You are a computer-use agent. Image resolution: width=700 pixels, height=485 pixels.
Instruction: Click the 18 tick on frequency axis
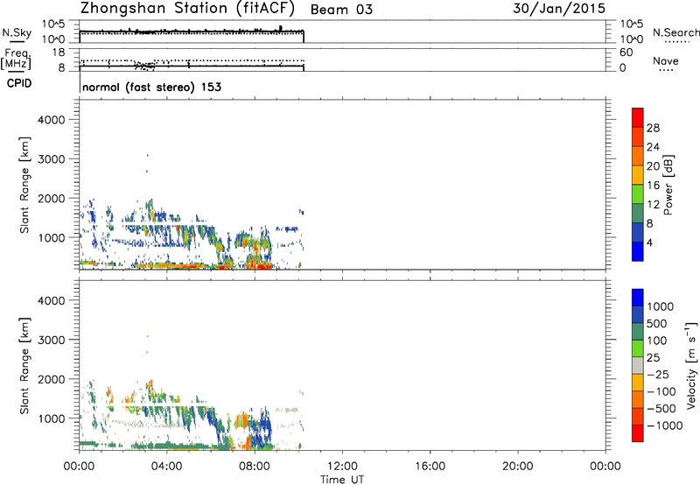click(x=59, y=53)
